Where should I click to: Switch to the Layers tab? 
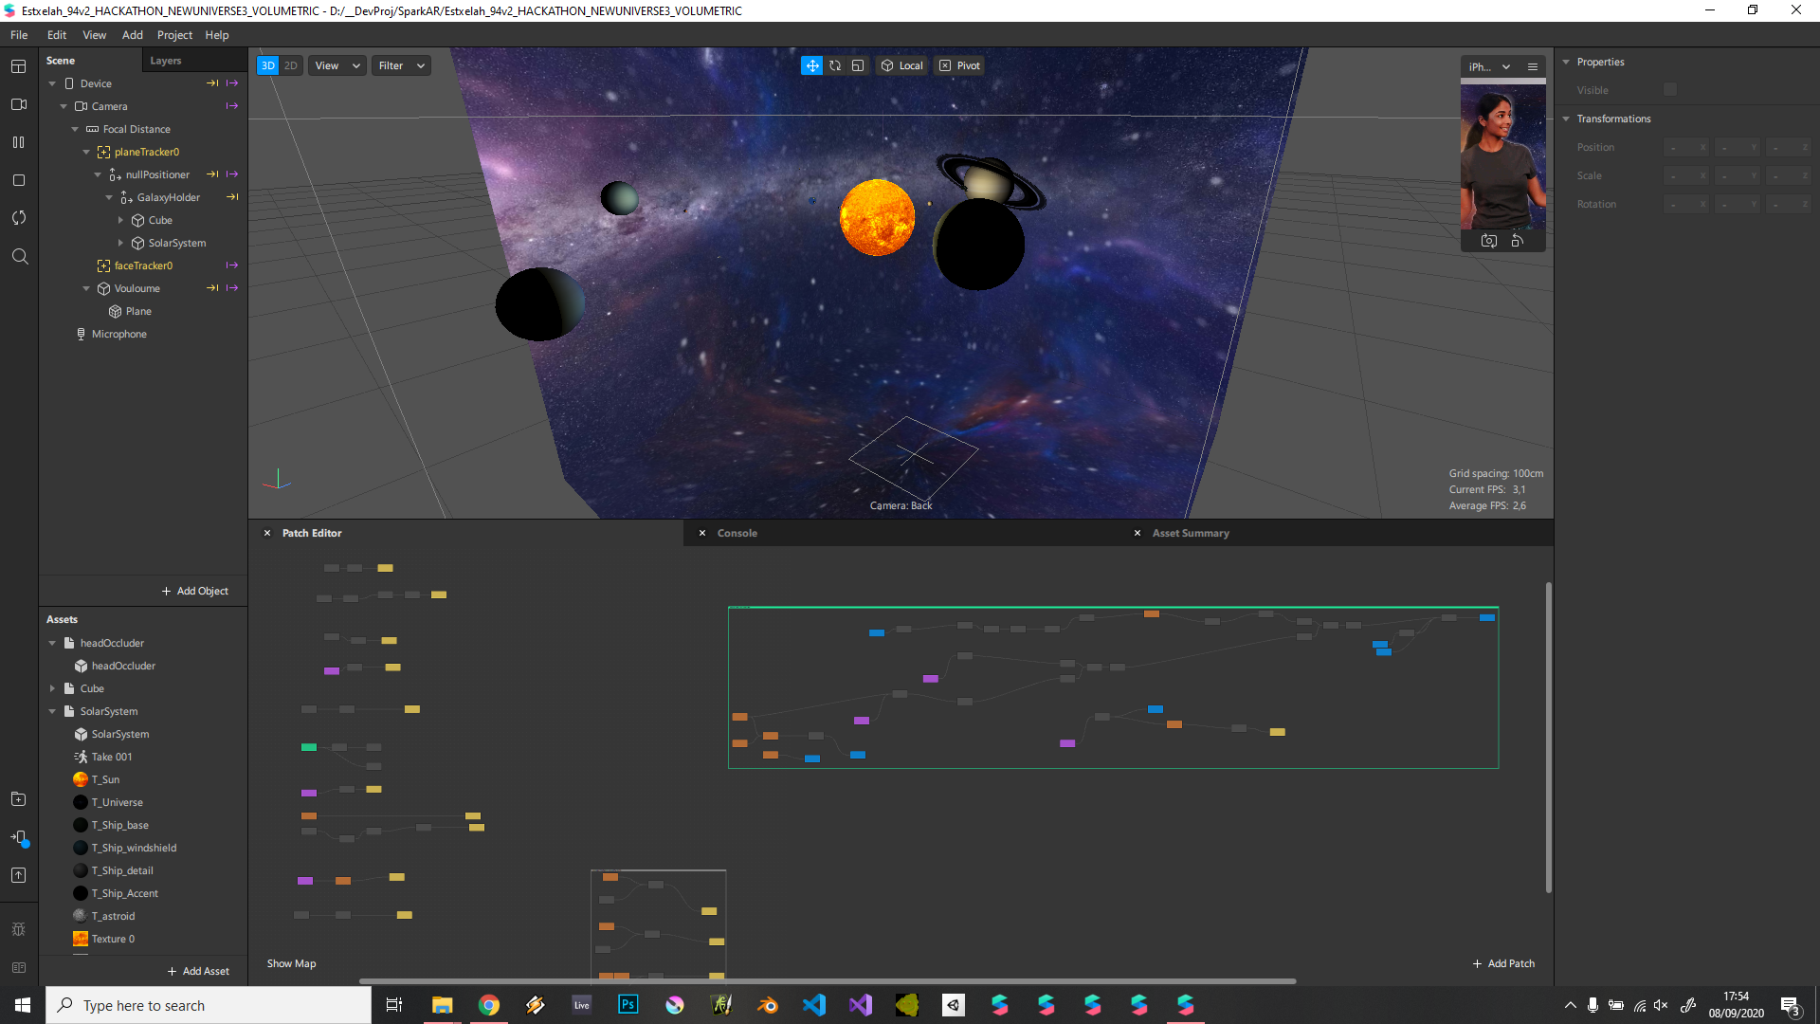[166, 61]
